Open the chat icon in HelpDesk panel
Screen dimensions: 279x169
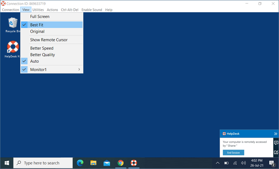click(276, 143)
